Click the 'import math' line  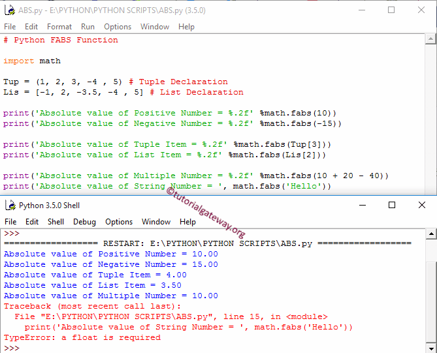[32, 61]
